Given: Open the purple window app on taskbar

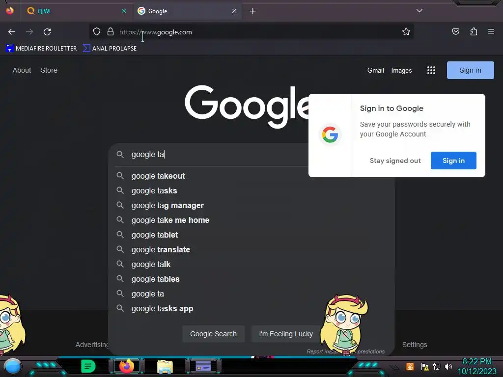Looking at the screenshot, I should click(x=203, y=366).
